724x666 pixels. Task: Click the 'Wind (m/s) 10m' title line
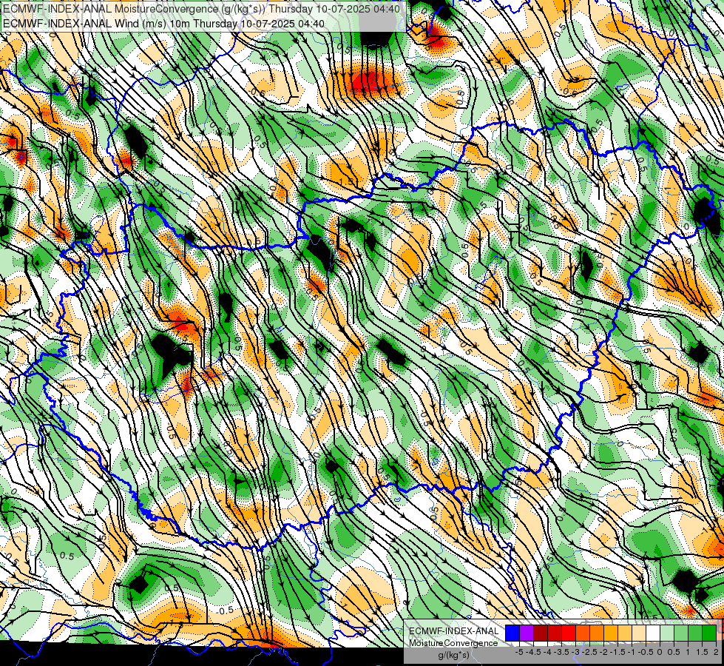(163, 23)
